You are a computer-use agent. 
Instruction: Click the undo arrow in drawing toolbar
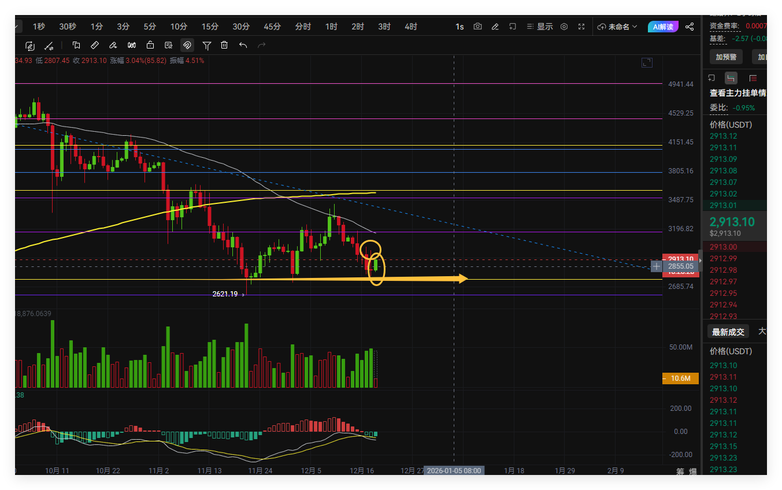pos(243,45)
